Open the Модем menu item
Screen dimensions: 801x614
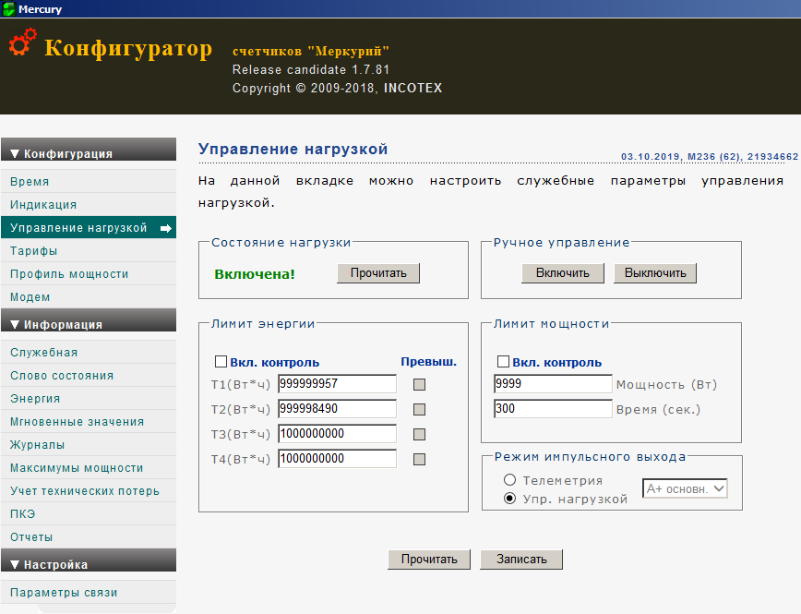pos(89,296)
